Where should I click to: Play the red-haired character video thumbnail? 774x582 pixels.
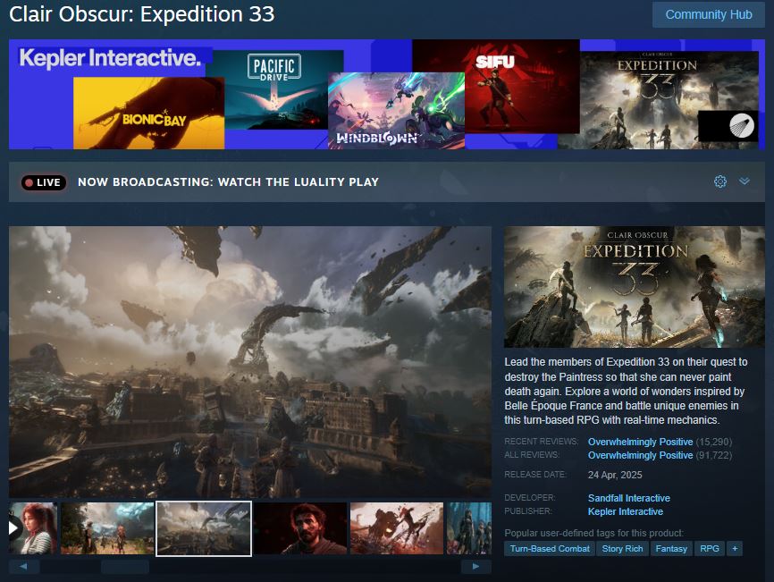click(32, 528)
